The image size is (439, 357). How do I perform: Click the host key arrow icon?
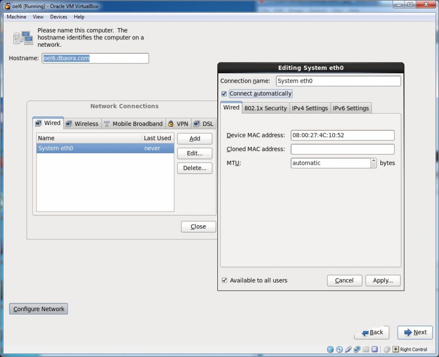coord(396,349)
